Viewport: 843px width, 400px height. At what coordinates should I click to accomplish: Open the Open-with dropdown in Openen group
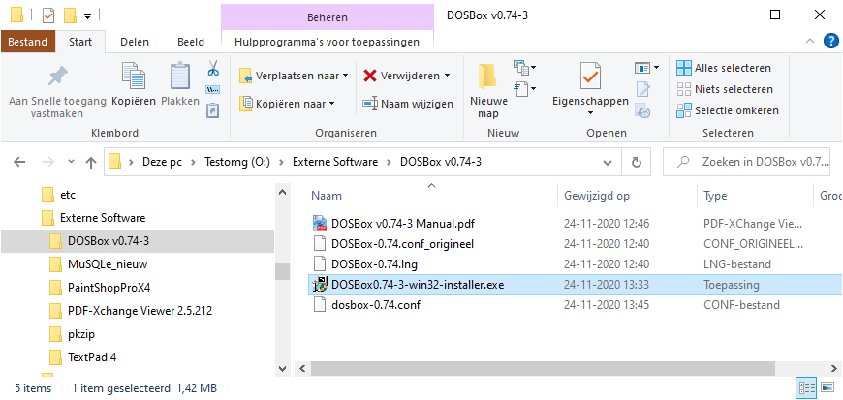tap(656, 68)
